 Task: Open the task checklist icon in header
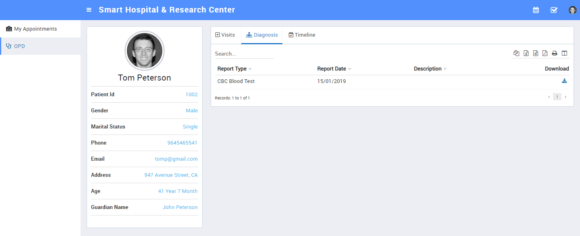click(x=554, y=10)
